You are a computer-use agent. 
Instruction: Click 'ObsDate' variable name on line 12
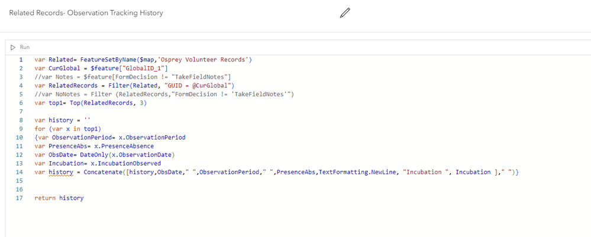coord(60,155)
